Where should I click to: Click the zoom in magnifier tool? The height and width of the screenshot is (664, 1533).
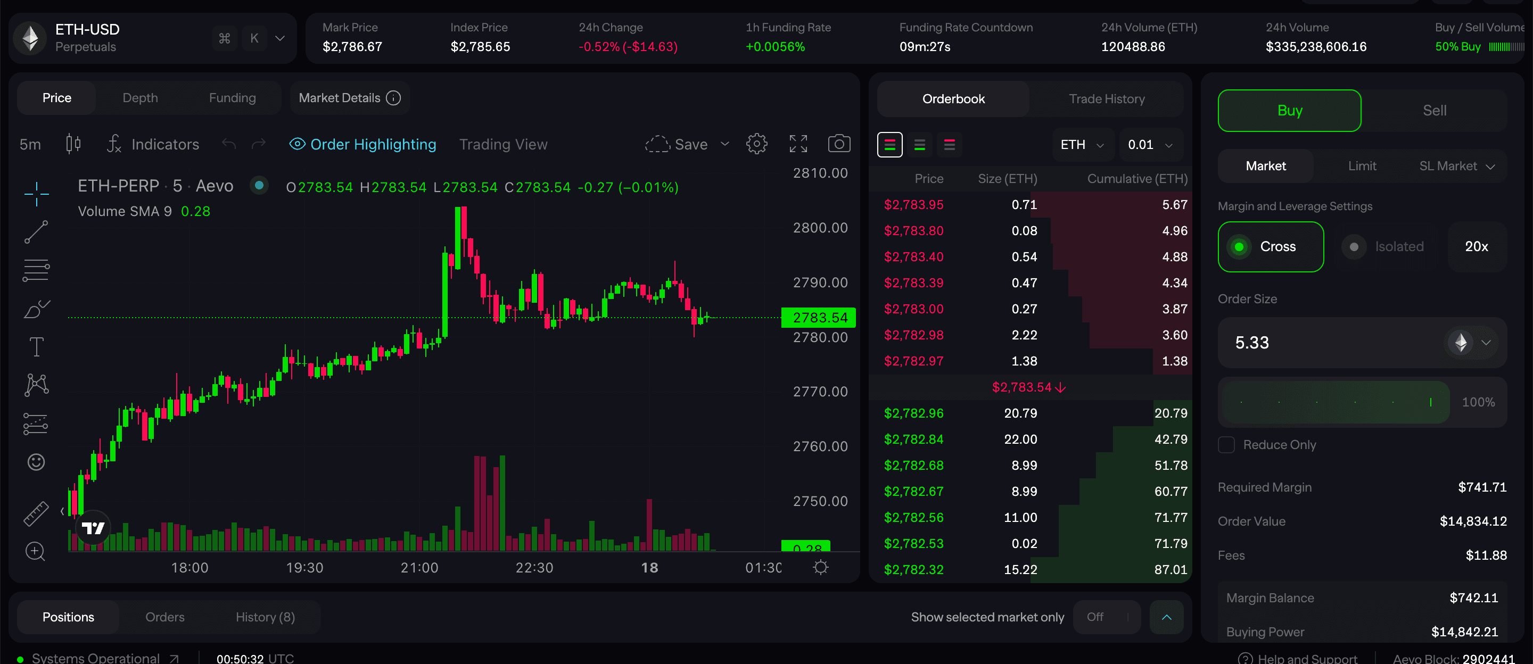pyautogui.click(x=35, y=552)
